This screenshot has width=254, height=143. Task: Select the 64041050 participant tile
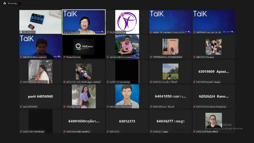(170, 96)
